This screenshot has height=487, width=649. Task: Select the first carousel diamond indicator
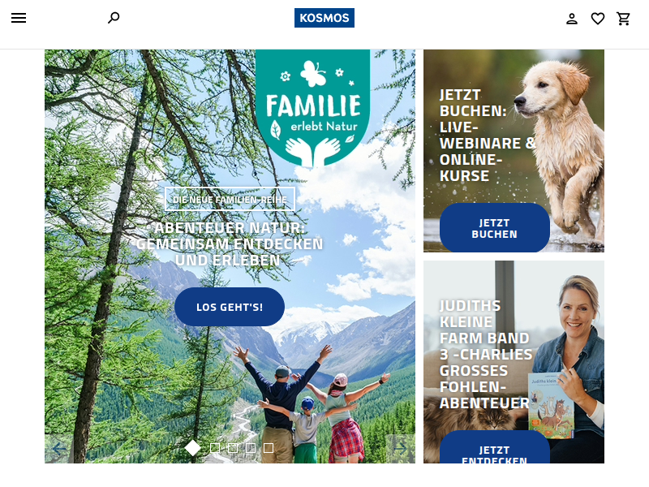point(193,448)
